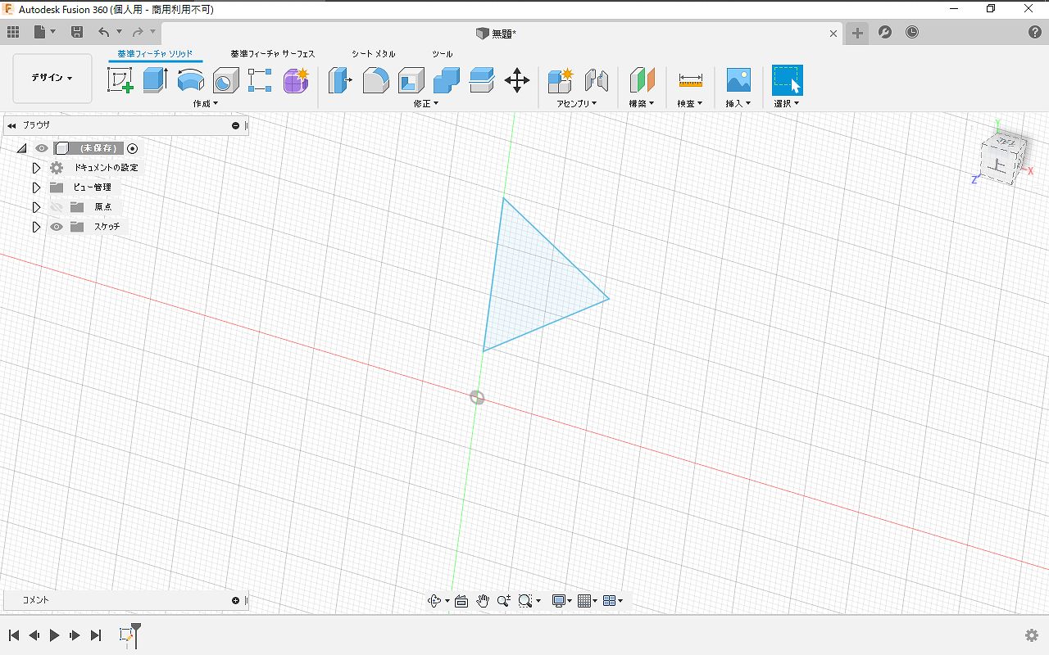Switch to 基準フィーチャ ソリッド tab

point(155,54)
